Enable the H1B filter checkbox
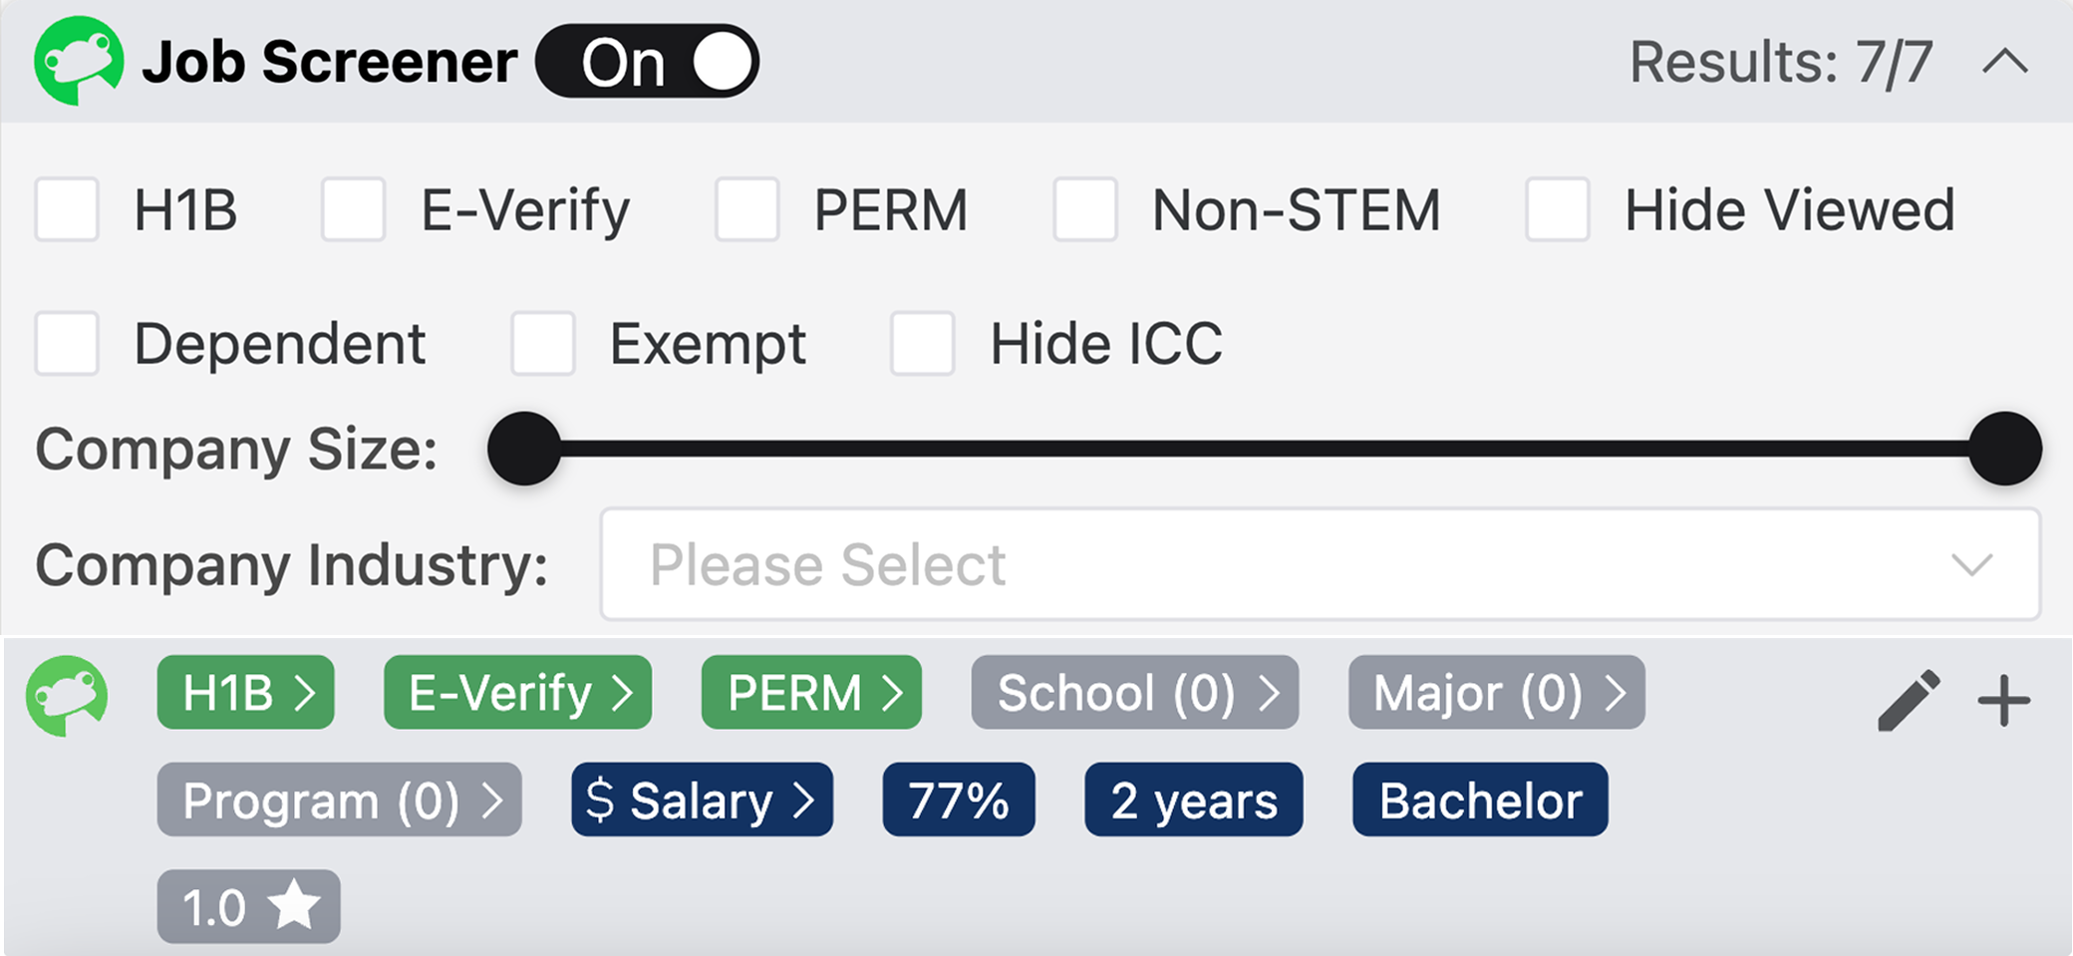Screen dimensions: 2073x956 pos(66,209)
